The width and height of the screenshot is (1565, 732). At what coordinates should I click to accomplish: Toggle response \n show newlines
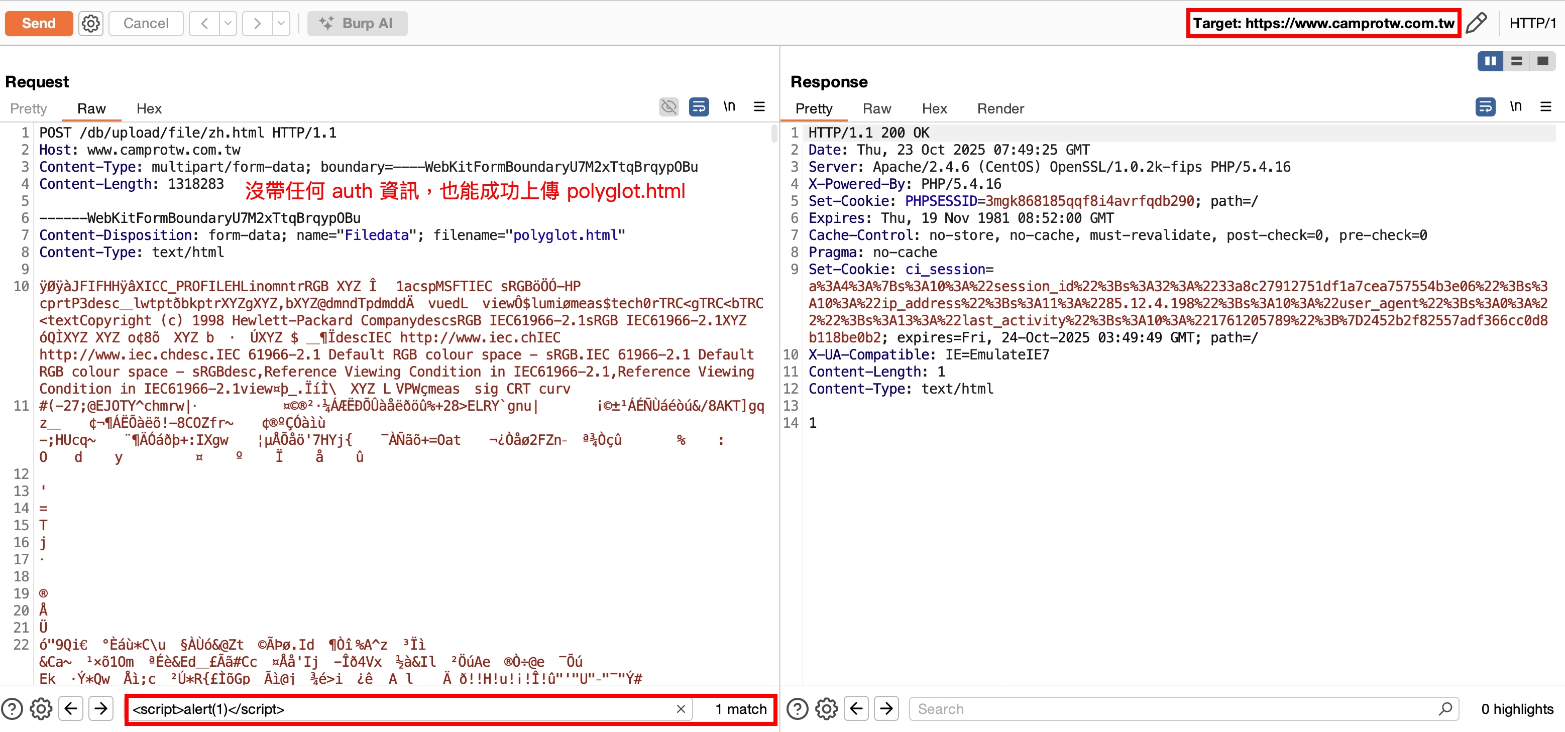(1516, 107)
